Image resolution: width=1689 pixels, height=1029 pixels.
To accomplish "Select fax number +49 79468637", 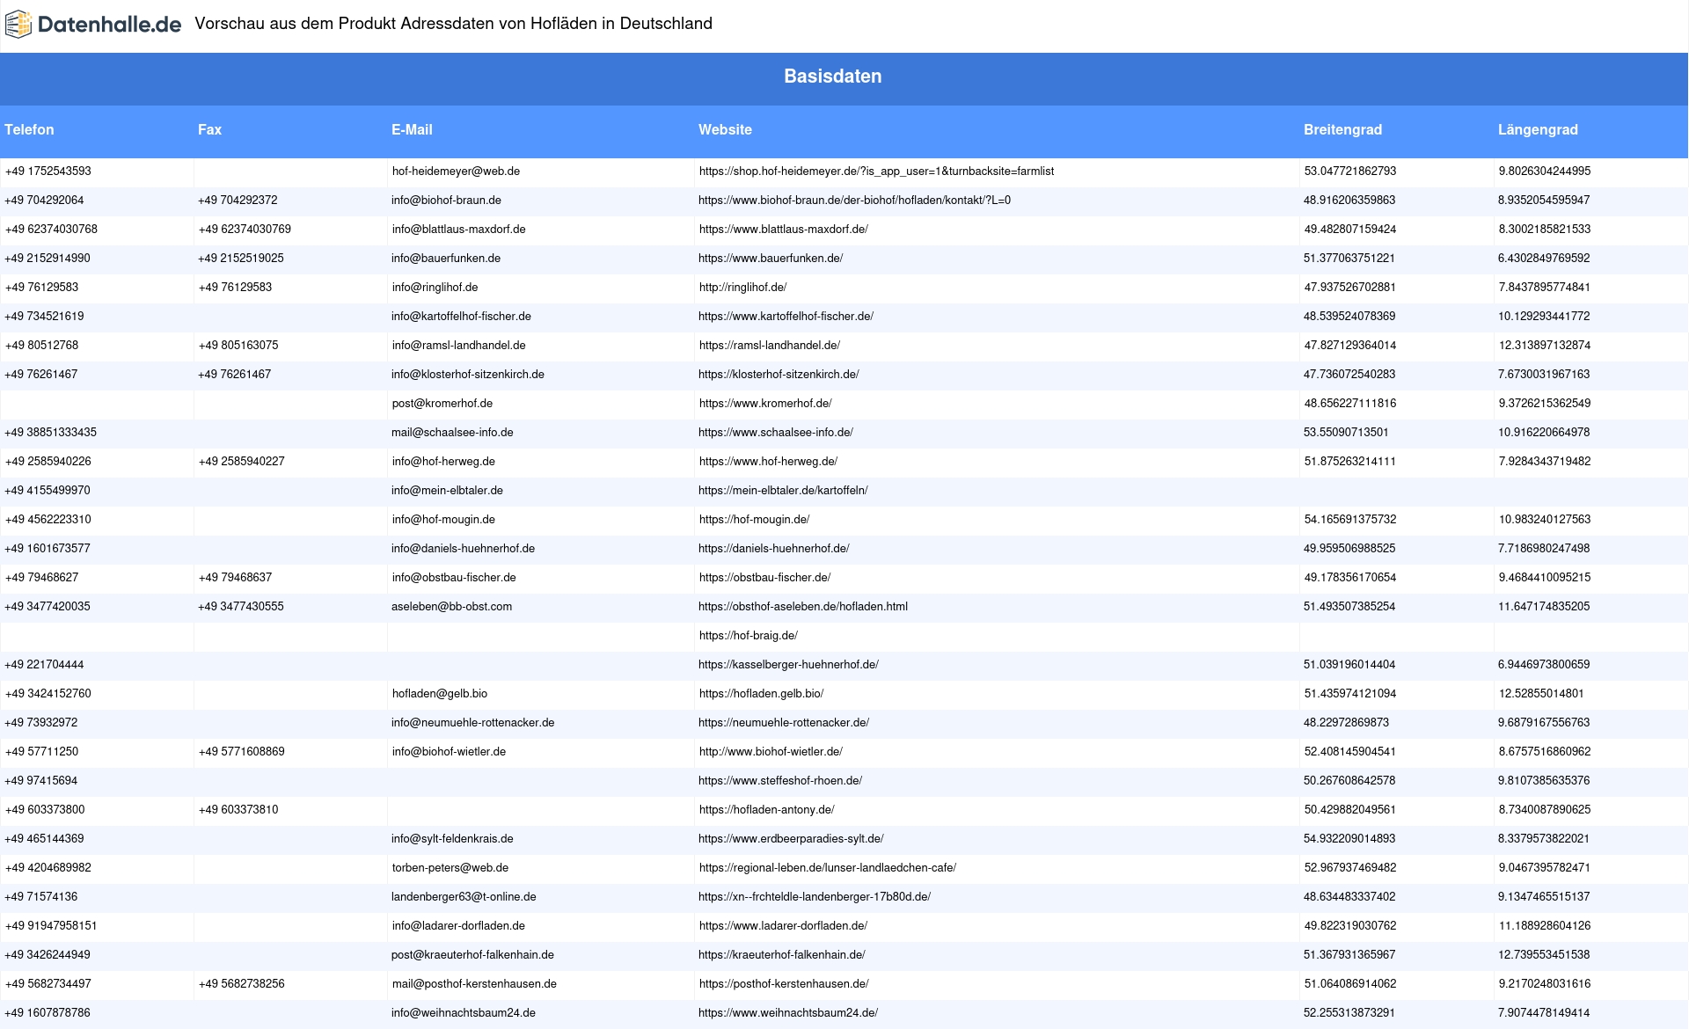I will (x=235, y=578).
